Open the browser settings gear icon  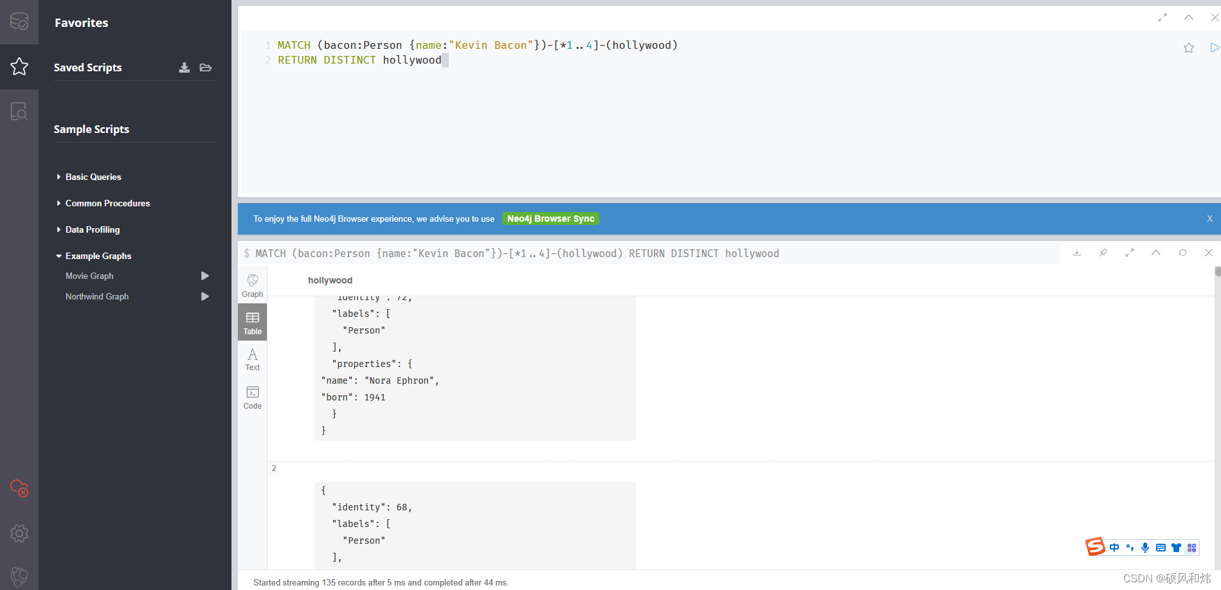click(19, 533)
